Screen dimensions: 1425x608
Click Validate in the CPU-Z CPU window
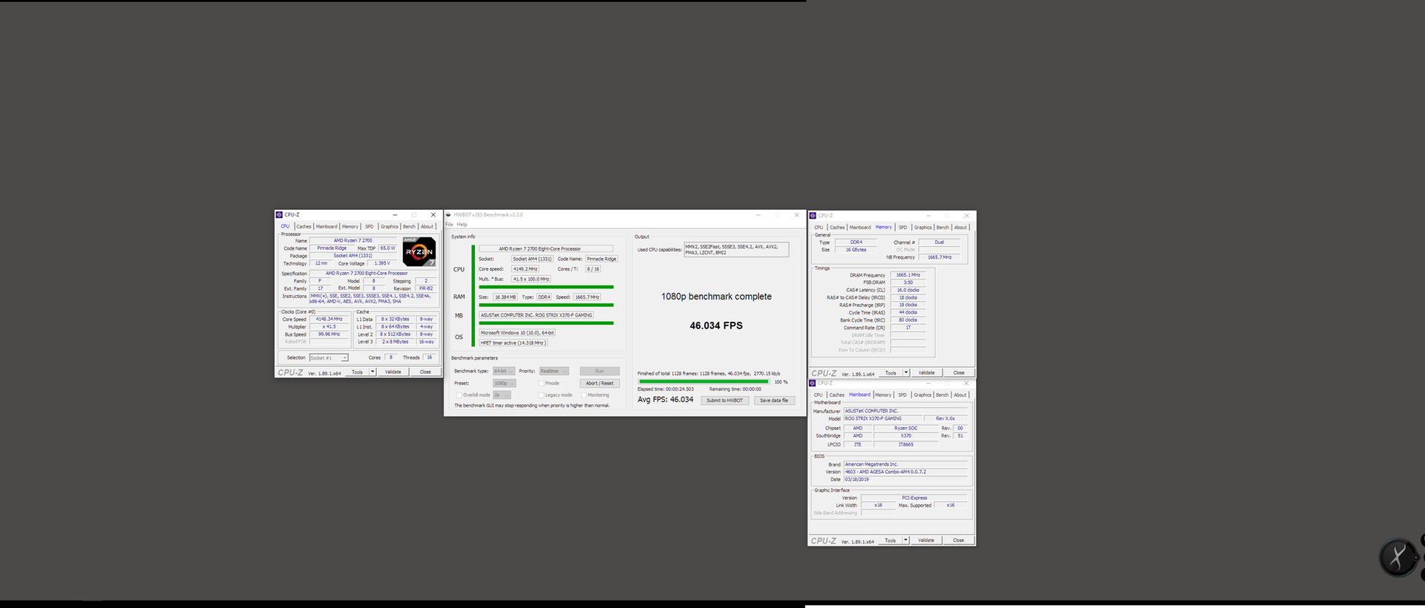[393, 372]
